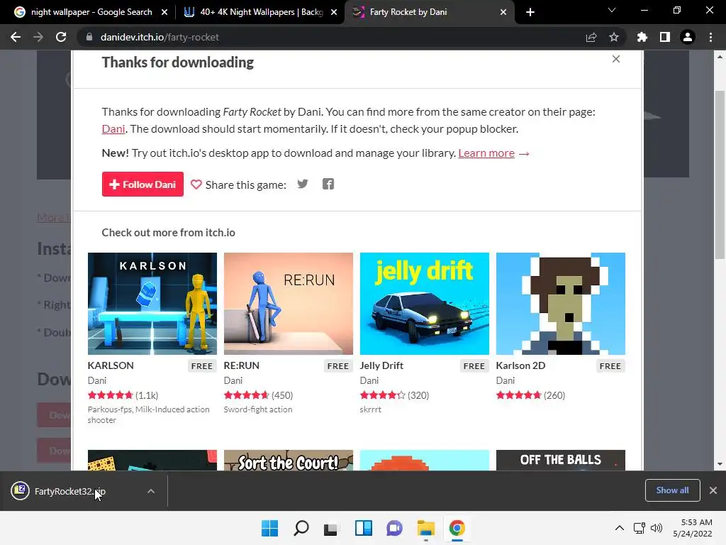Click the page scrollbar thumb
The height and width of the screenshot is (545, 726).
720,175
